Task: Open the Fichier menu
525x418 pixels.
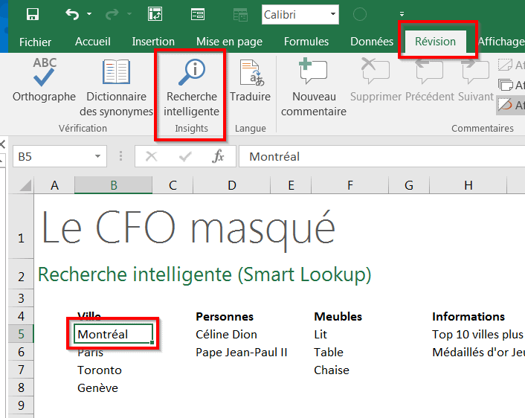Action: pyautogui.click(x=36, y=42)
